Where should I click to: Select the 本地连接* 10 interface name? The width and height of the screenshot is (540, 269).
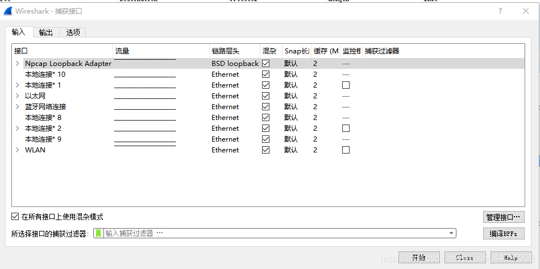pyautogui.click(x=45, y=75)
